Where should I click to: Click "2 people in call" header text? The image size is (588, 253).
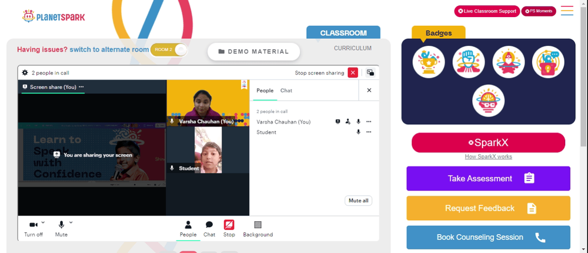coord(50,73)
